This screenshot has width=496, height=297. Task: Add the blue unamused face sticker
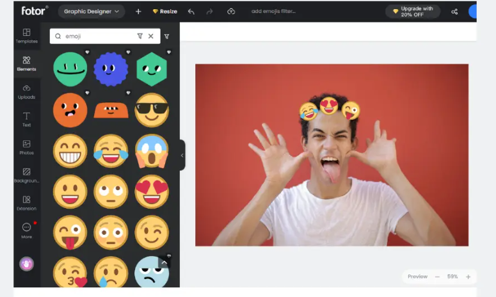click(x=152, y=271)
